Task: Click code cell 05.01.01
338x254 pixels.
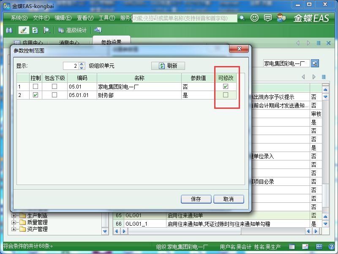Action: (82, 95)
